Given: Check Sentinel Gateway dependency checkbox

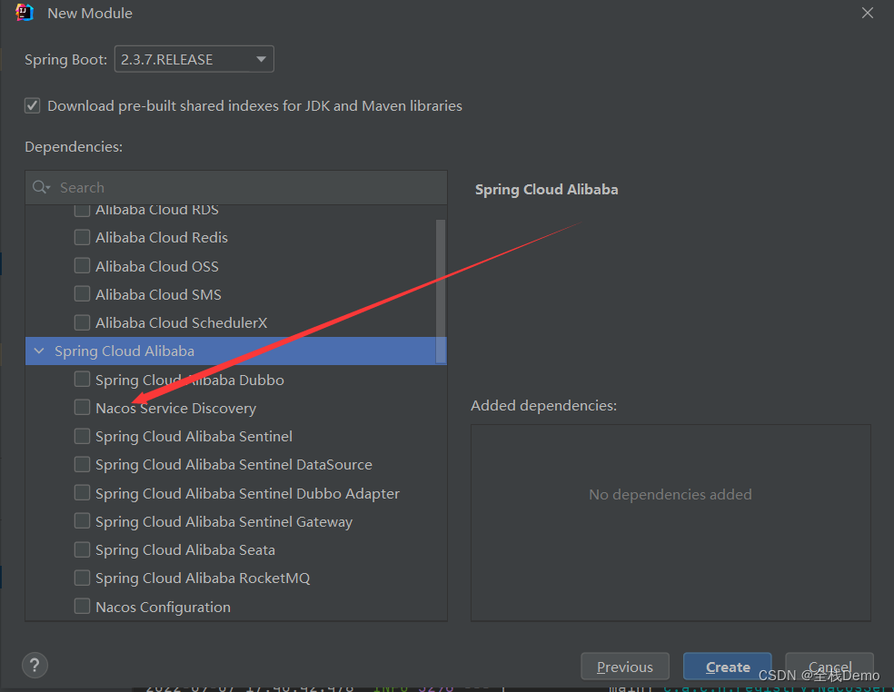Looking at the screenshot, I should (82, 521).
